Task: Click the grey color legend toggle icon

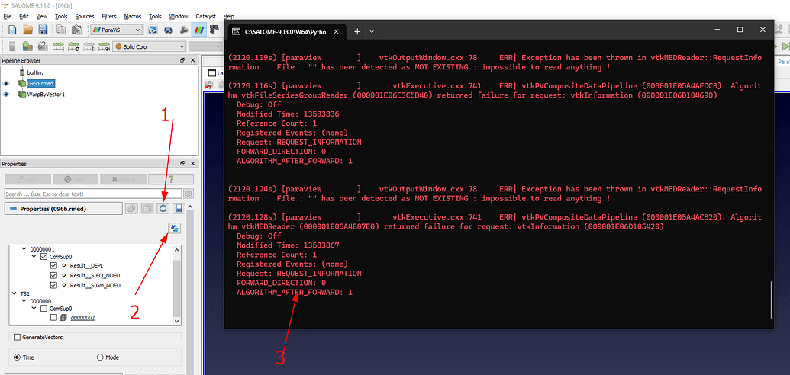Action: [x=12, y=46]
